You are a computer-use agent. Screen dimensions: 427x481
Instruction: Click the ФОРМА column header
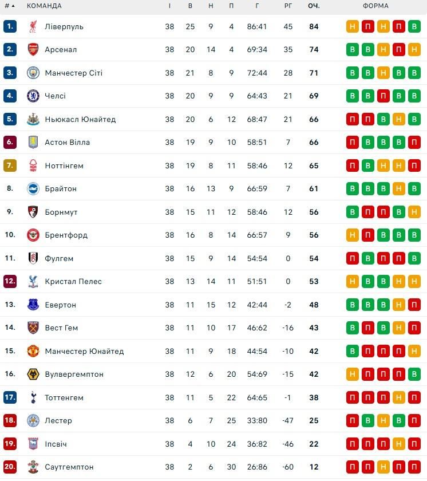(375, 6)
